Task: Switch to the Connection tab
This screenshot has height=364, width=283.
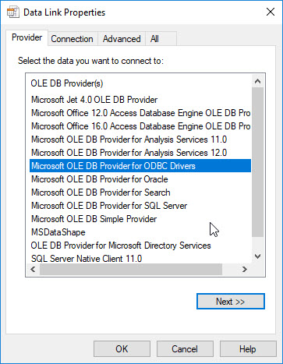Action: pyautogui.click(x=72, y=39)
